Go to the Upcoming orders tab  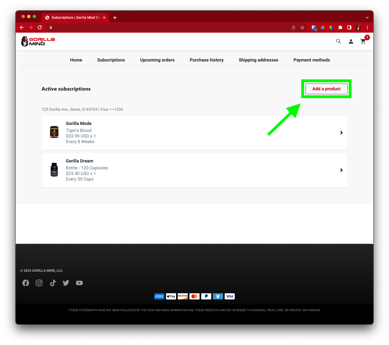pyautogui.click(x=157, y=60)
